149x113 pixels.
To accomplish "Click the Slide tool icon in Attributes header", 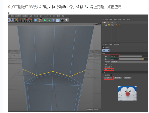I will point(104,48).
